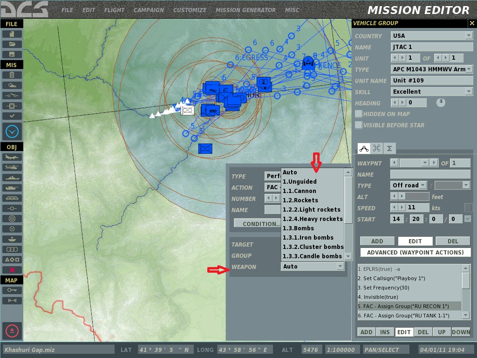The width and height of the screenshot is (477, 358).
Task: Open the Skill Excellent dropdown
Action: point(469,92)
